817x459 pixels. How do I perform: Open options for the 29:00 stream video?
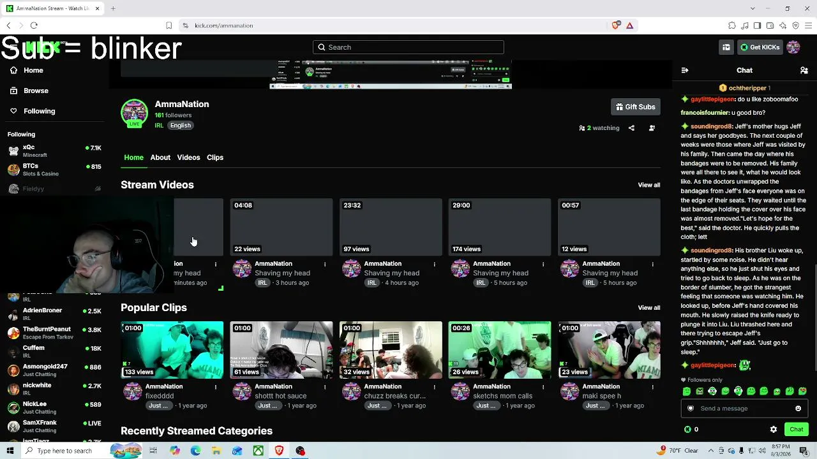tap(543, 264)
